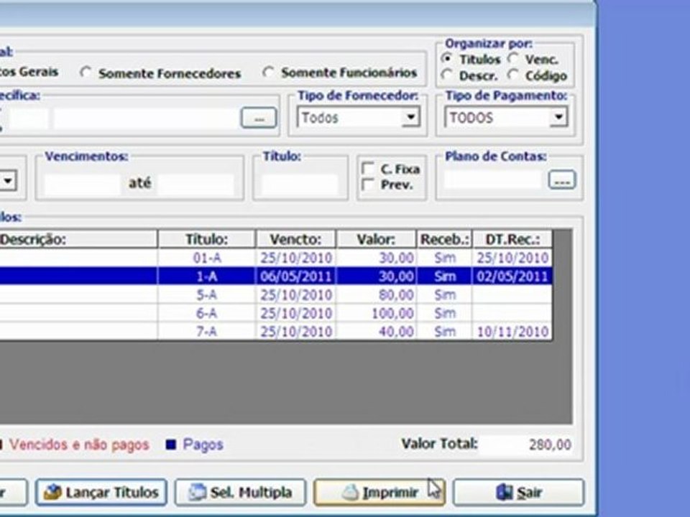Click the Vencto column header
The width and height of the screenshot is (690, 517).
[295, 239]
